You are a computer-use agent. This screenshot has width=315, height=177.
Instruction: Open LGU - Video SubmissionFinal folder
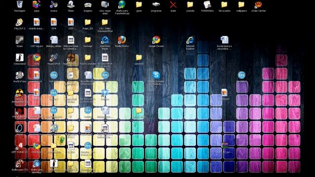click(105, 22)
